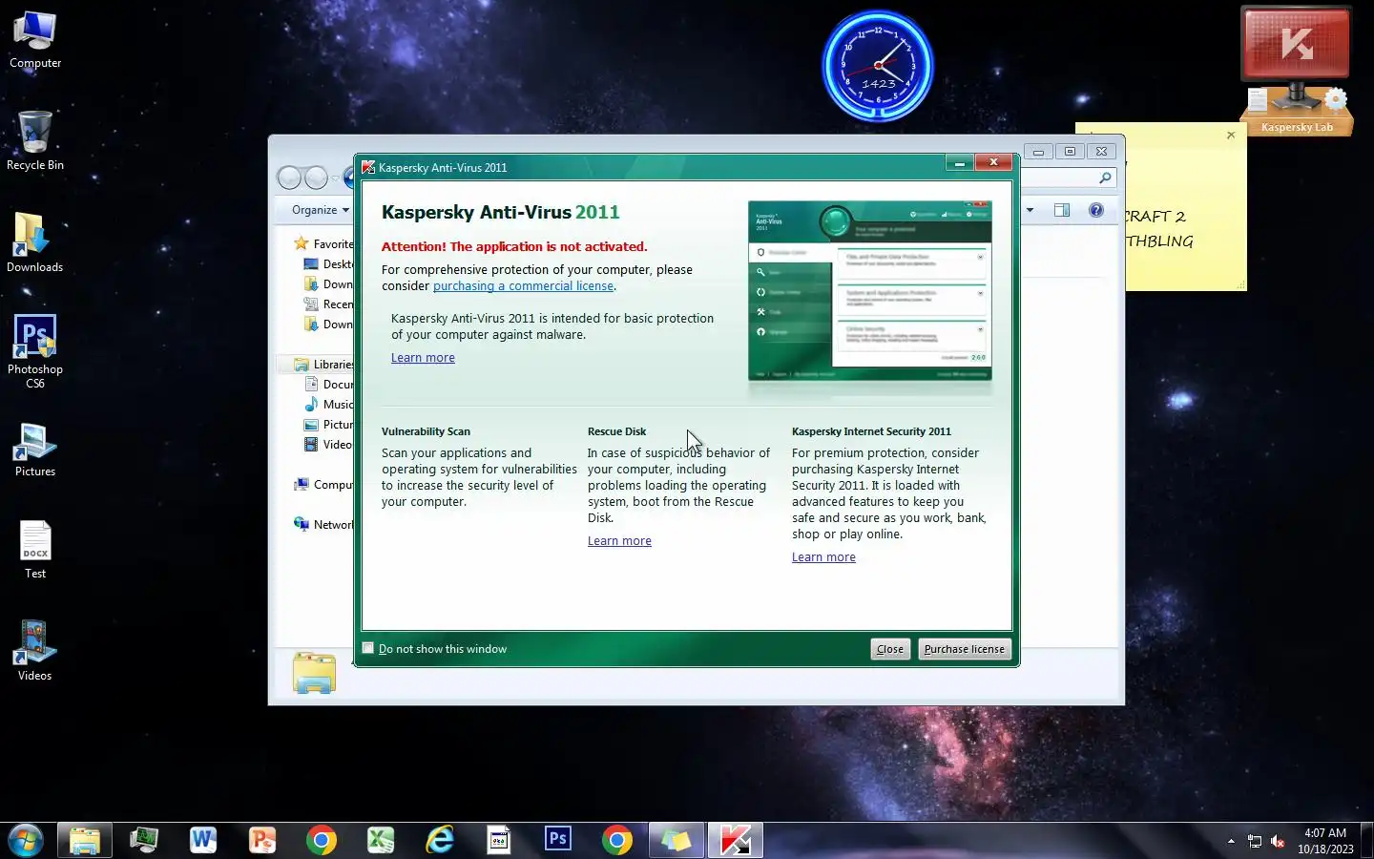Launch Photoshop CS6 desktop shortcut
The image size is (1374, 859).
click(x=35, y=350)
